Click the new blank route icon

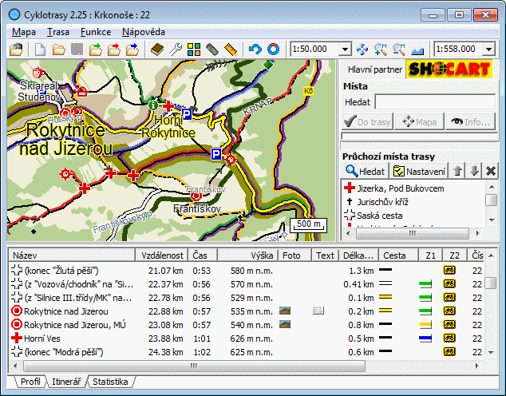tap(40, 49)
